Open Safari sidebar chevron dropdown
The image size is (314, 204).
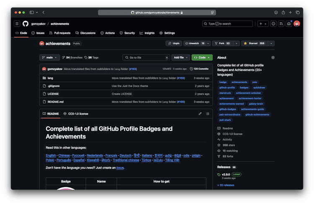click(37, 13)
